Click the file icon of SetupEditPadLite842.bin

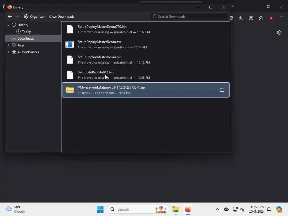[x=70, y=75]
